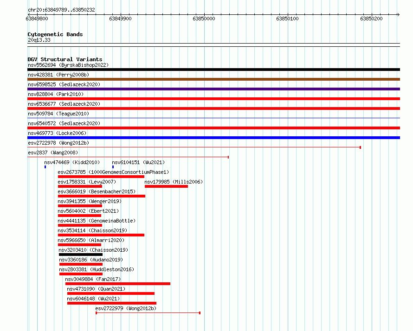Click ruler position 63850200

371,19
